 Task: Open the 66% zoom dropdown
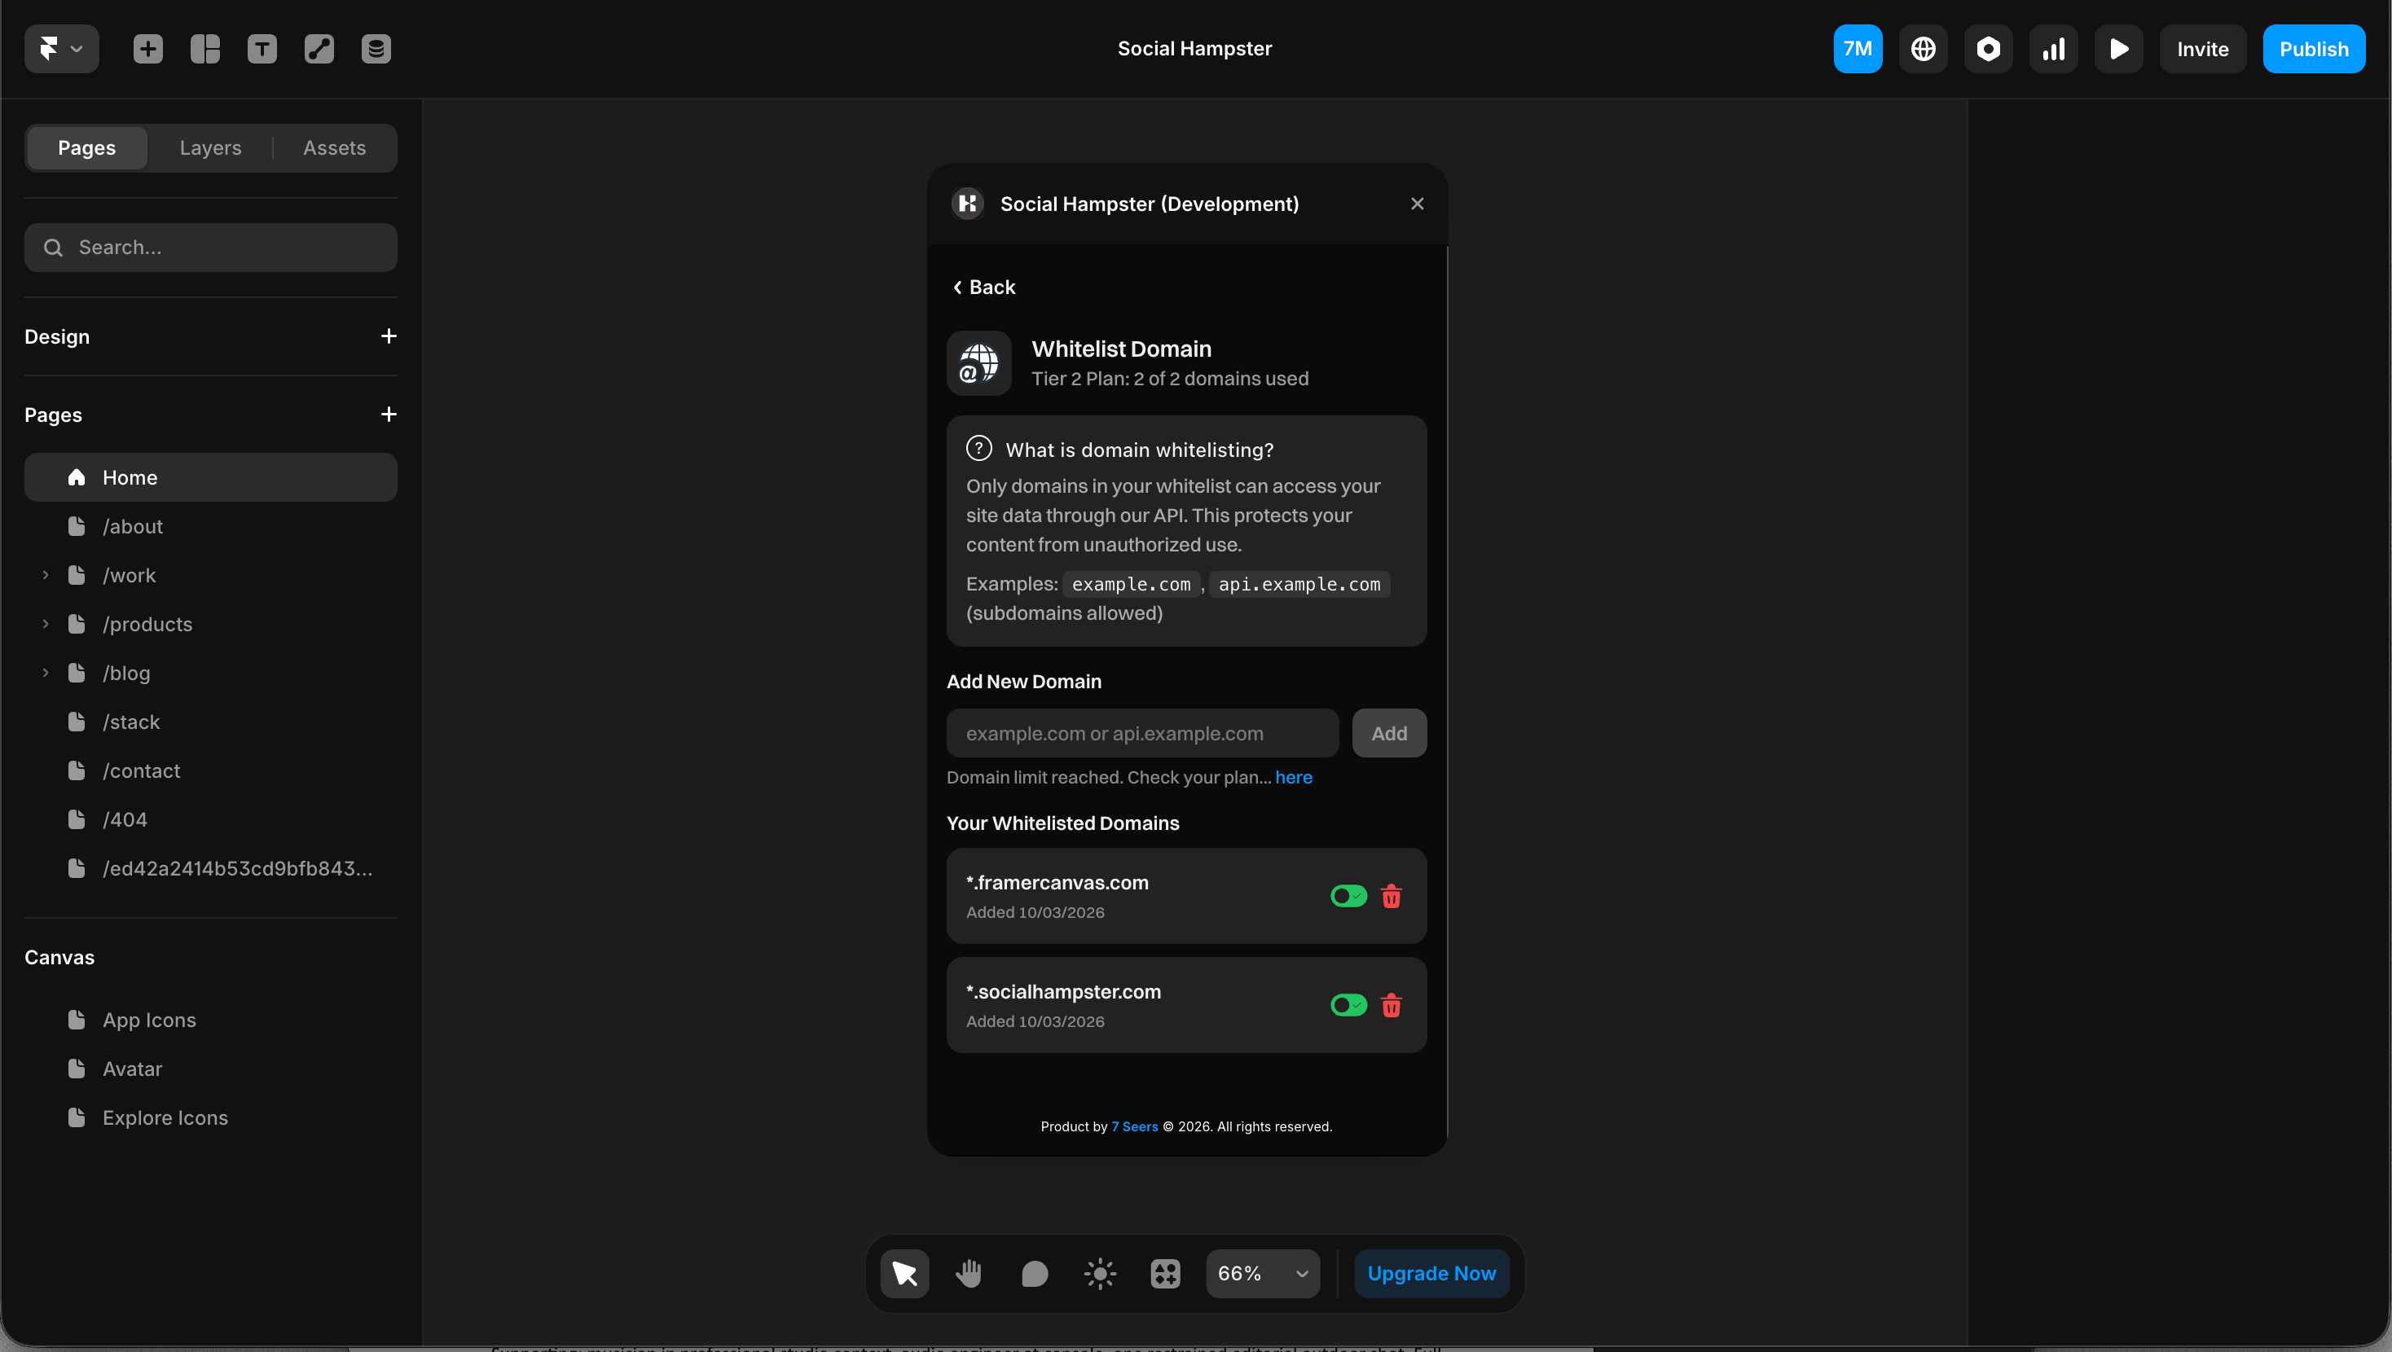tap(1262, 1273)
